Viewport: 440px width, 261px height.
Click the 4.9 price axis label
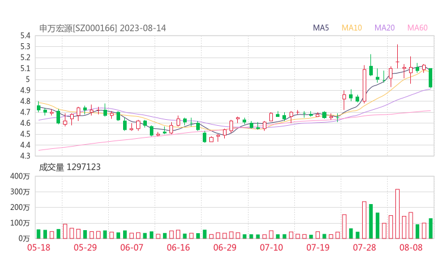[x=25, y=90]
